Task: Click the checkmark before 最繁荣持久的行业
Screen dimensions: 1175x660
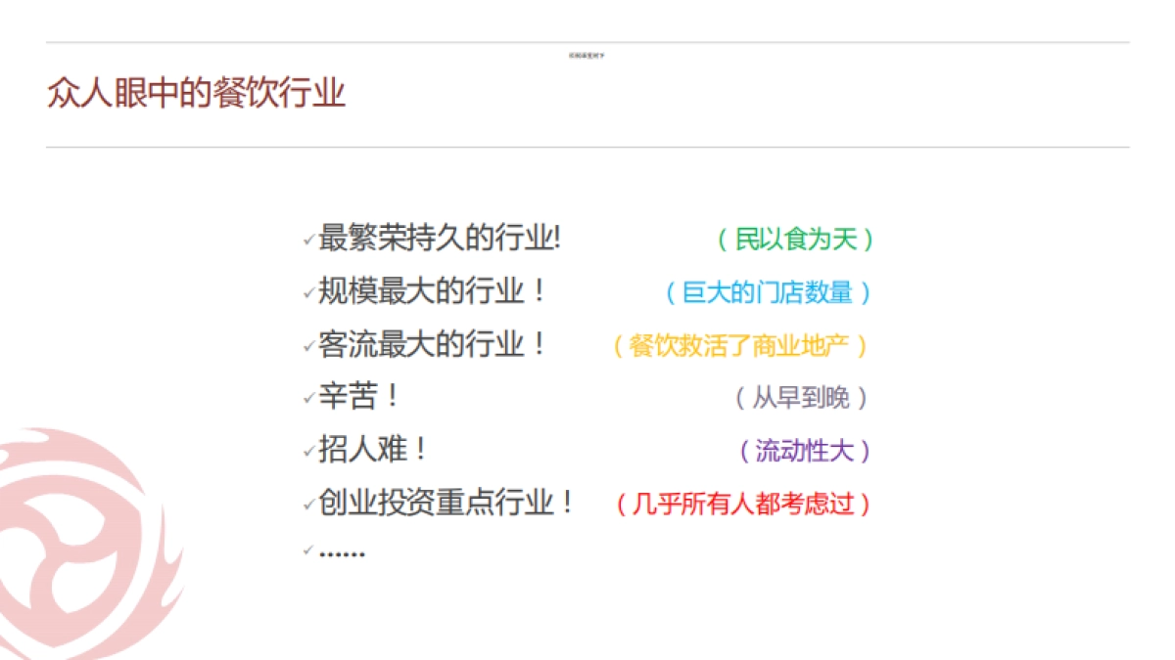Action: coord(310,238)
